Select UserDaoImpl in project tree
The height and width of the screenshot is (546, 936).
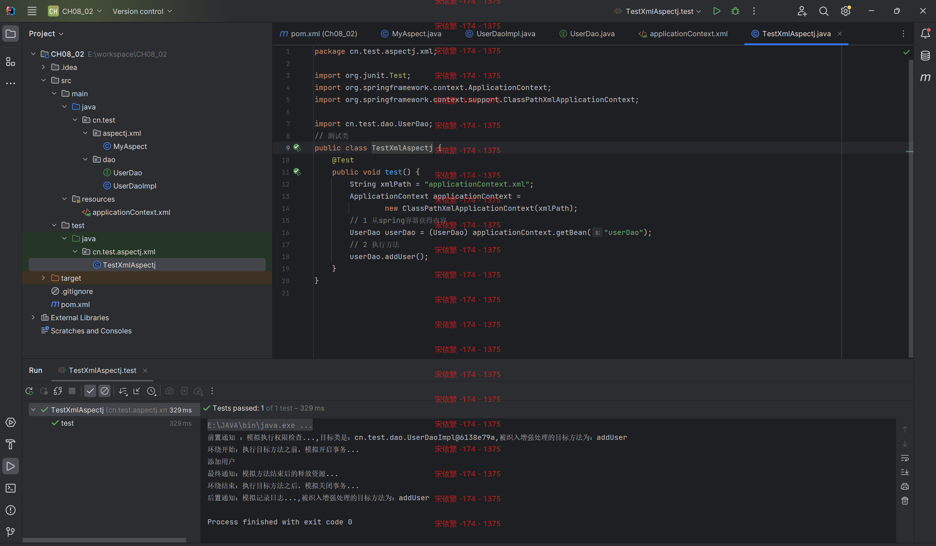pyautogui.click(x=129, y=186)
